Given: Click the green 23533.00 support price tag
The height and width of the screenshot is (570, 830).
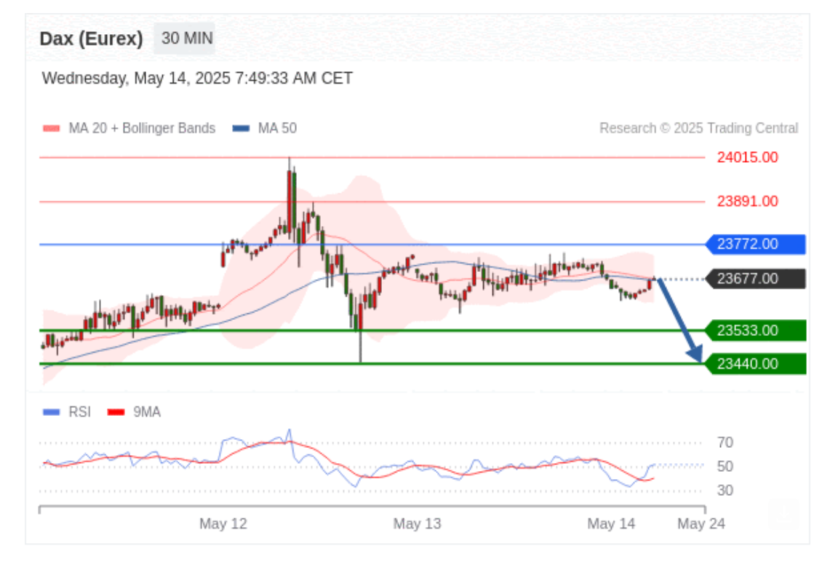Looking at the screenshot, I should point(756,330).
